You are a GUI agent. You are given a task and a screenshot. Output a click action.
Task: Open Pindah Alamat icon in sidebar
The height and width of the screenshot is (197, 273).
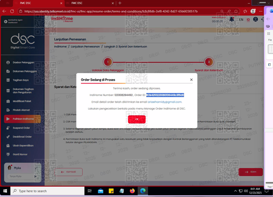coord(8,110)
